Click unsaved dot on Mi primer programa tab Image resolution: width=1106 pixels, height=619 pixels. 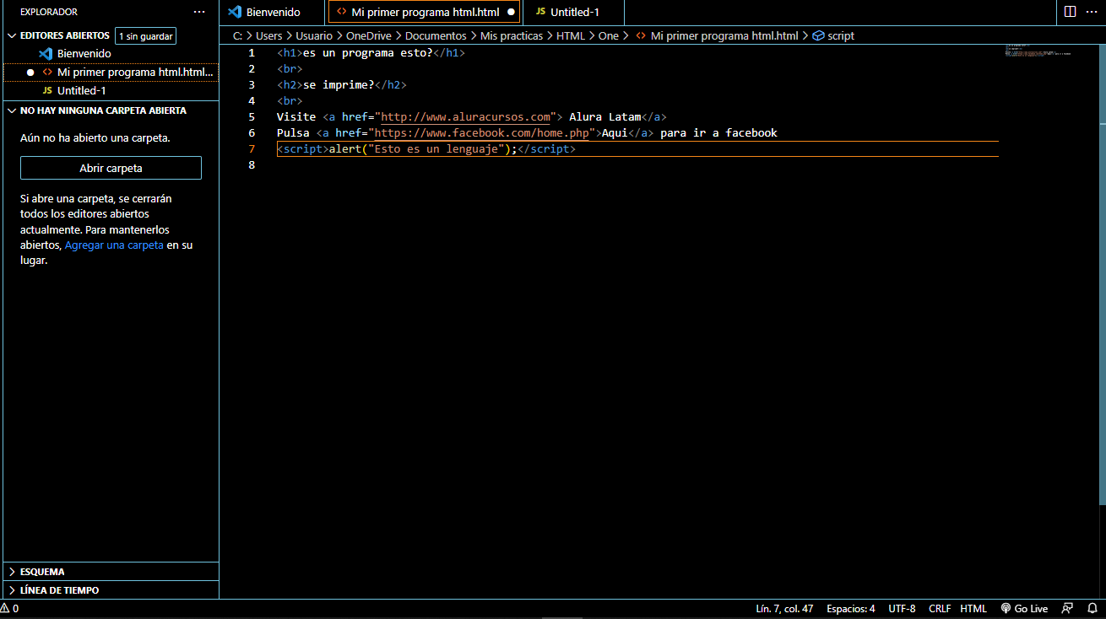click(x=511, y=13)
